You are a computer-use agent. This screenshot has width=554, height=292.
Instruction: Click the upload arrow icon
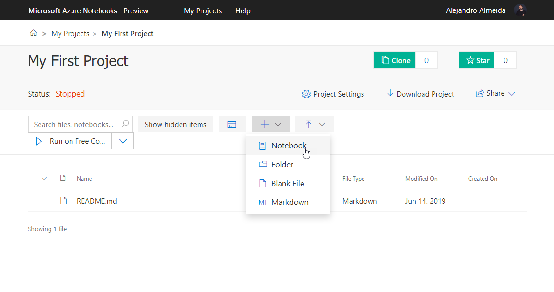pyautogui.click(x=309, y=124)
